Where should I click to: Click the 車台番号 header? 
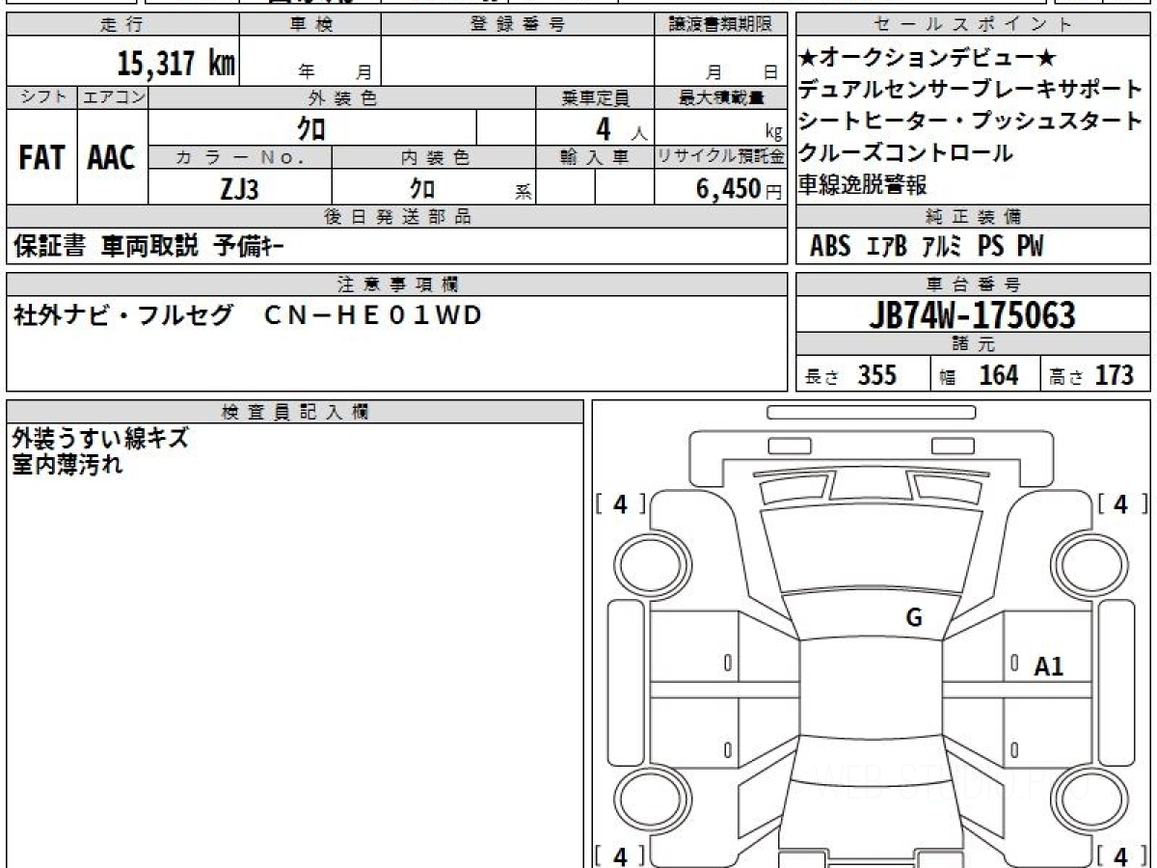[974, 284]
